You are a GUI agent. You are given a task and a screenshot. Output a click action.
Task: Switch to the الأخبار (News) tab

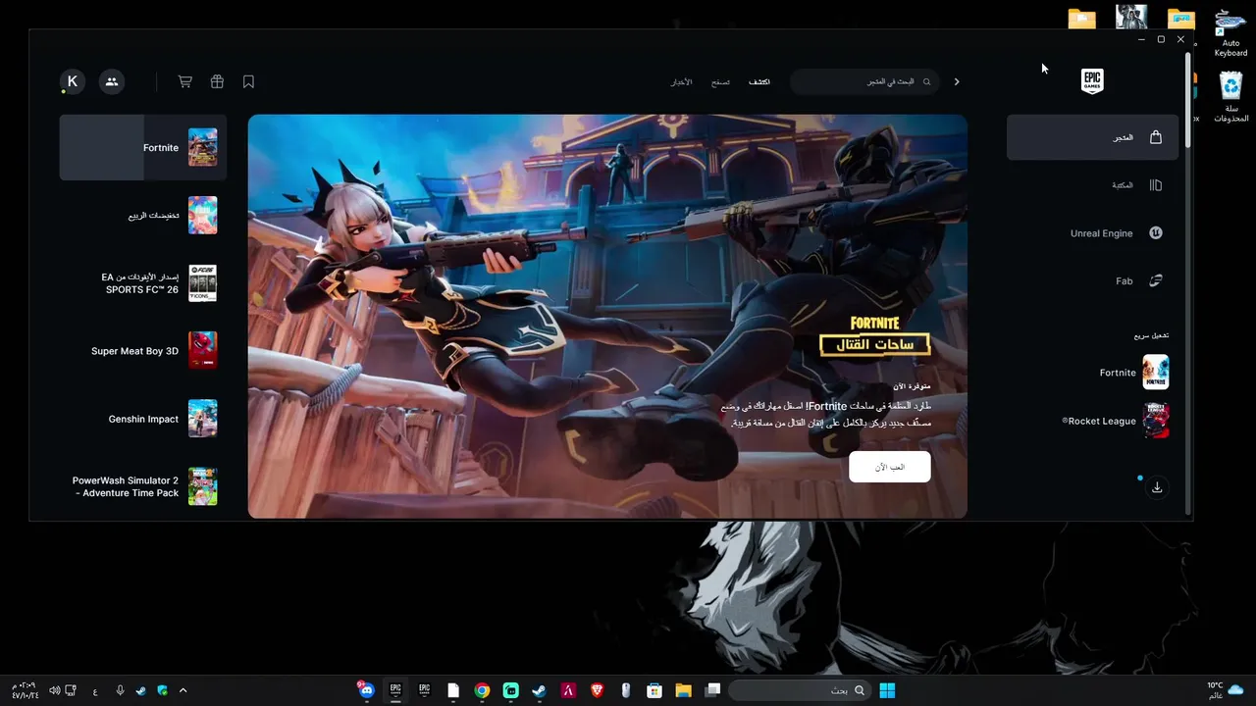point(681,82)
